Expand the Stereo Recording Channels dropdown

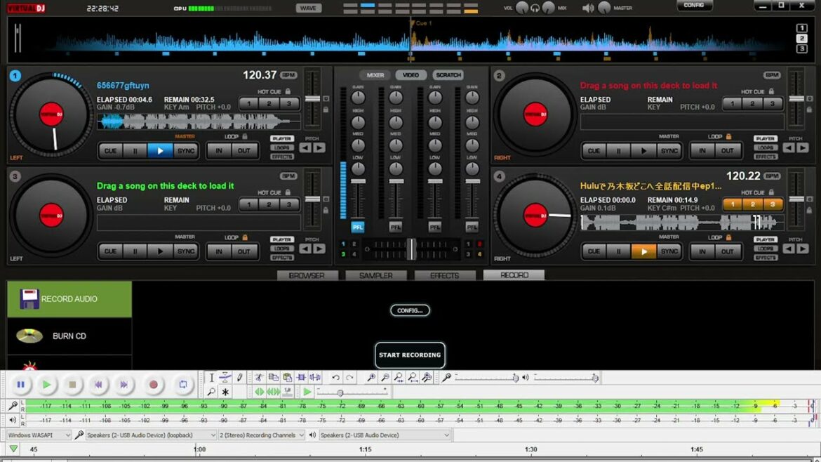coord(262,435)
